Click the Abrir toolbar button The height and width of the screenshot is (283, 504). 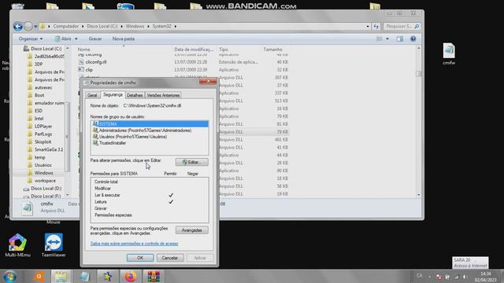[x=63, y=39]
